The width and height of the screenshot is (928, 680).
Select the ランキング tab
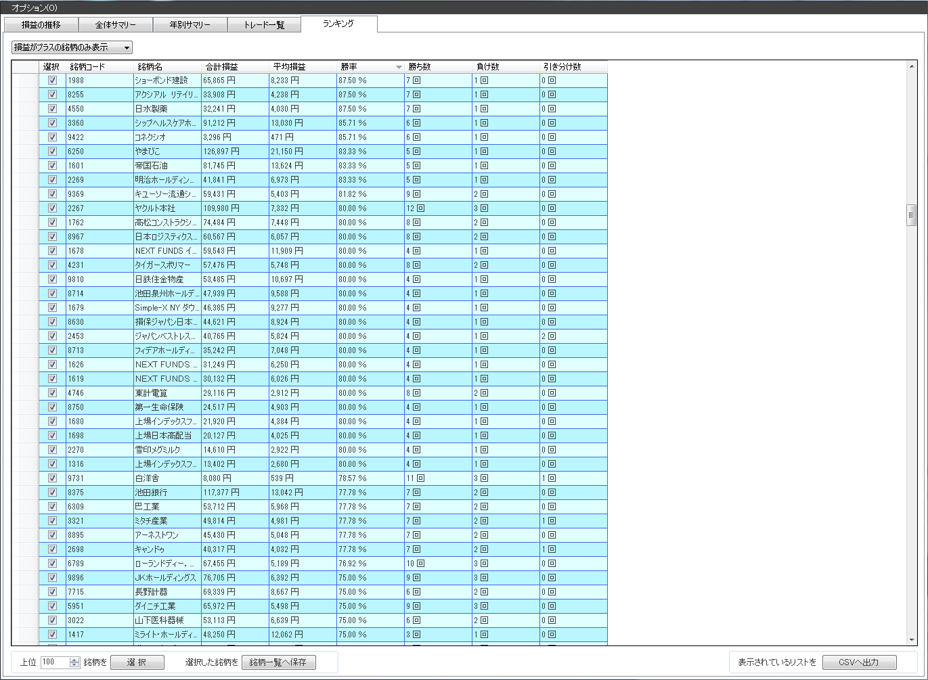click(338, 24)
